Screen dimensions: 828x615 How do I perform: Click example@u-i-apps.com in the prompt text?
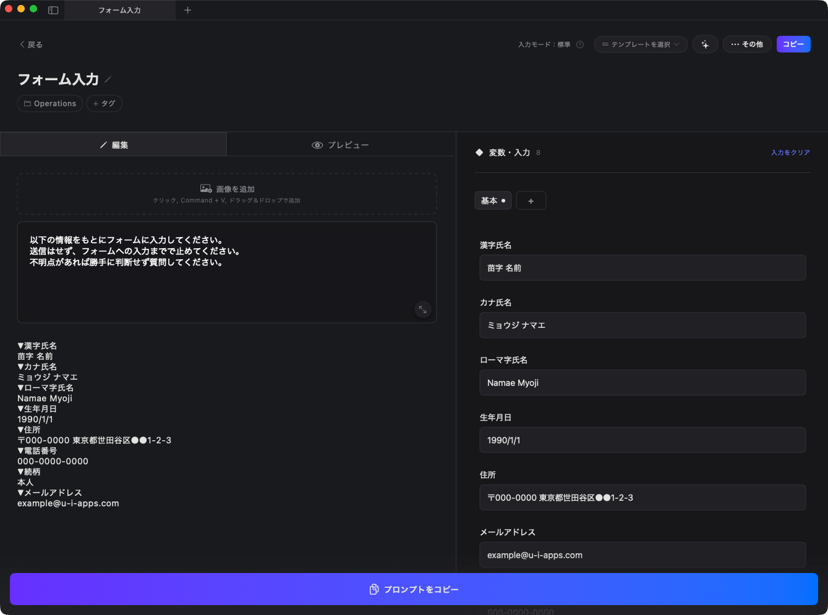(x=68, y=503)
